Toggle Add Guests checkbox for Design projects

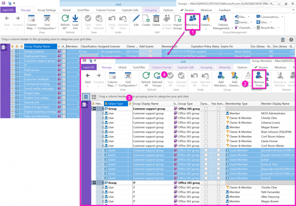coord(151,51)
